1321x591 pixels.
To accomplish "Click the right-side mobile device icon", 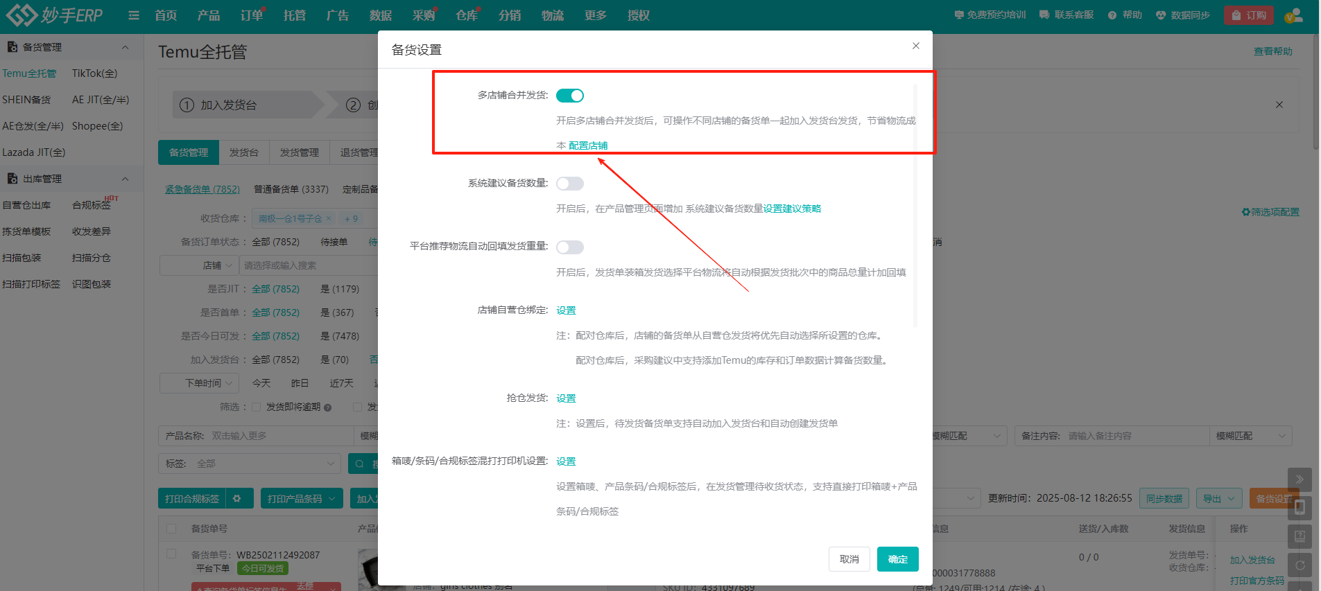I will [x=1300, y=508].
